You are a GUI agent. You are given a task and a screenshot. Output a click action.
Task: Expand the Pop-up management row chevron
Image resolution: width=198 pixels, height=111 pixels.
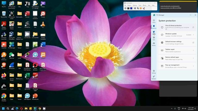click(193, 66)
